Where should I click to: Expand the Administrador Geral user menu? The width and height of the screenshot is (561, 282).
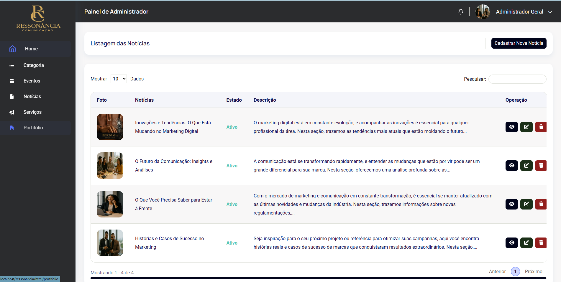(550, 12)
